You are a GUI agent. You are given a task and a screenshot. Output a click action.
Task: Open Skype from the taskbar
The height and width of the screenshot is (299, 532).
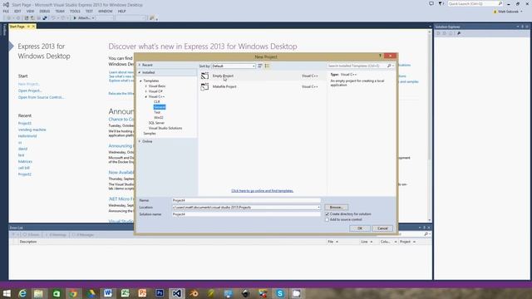[x=280, y=293]
